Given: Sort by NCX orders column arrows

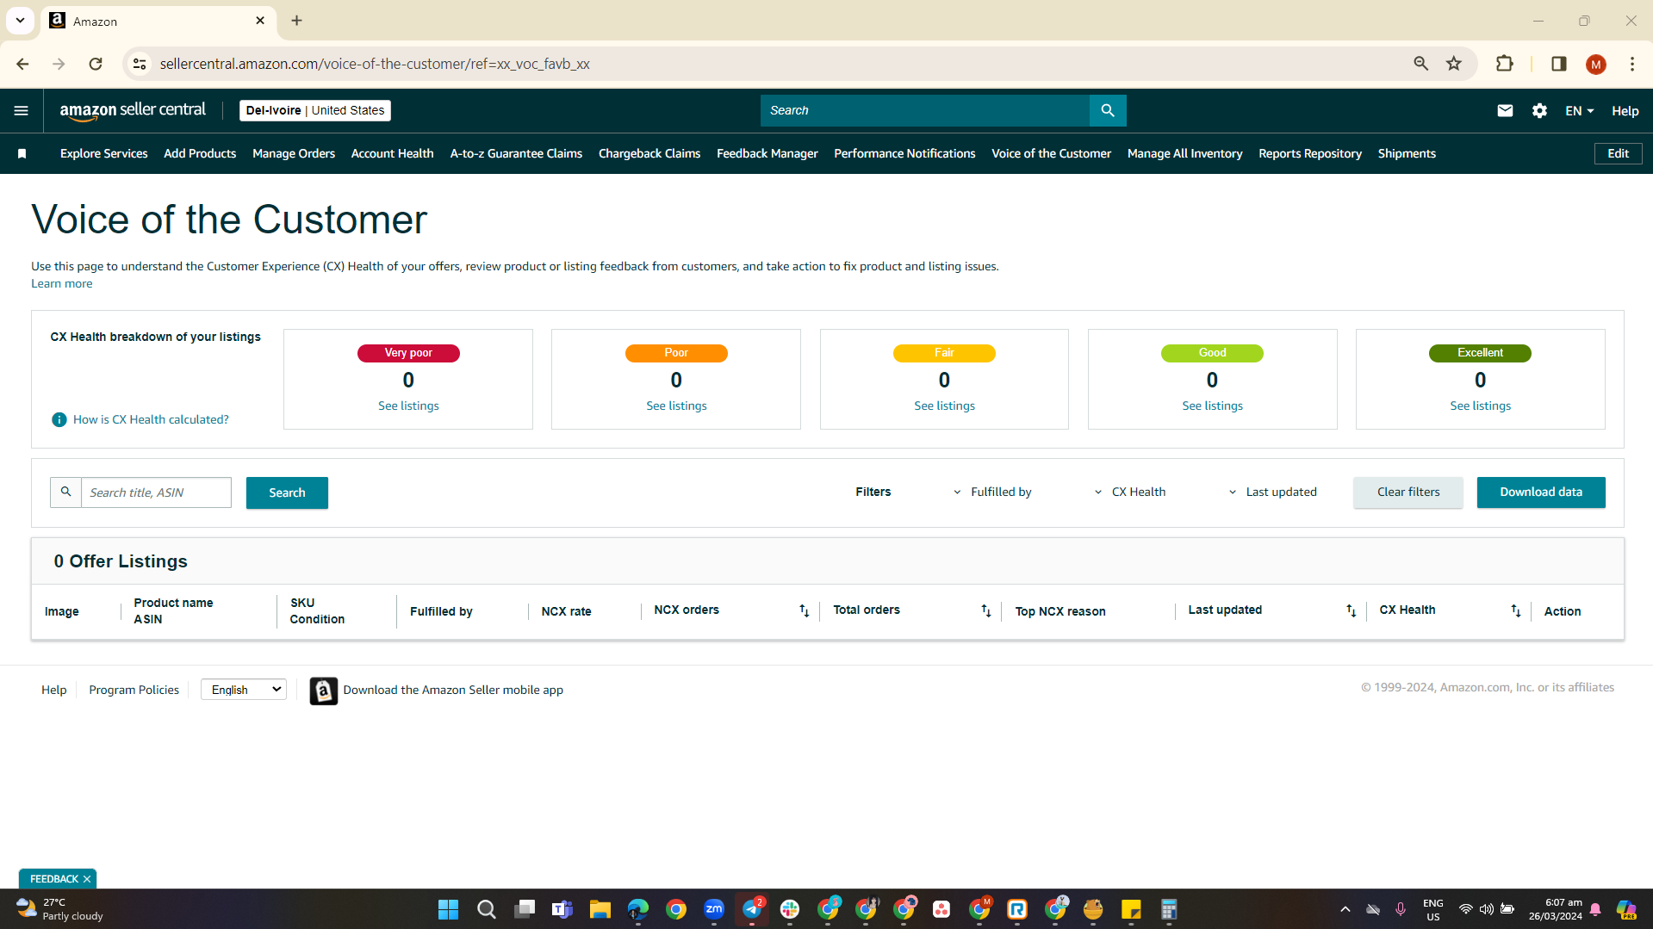Looking at the screenshot, I should (x=804, y=610).
